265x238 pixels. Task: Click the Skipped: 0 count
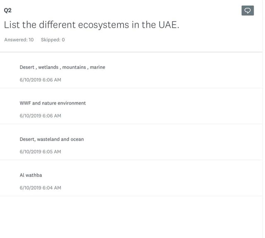point(53,40)
